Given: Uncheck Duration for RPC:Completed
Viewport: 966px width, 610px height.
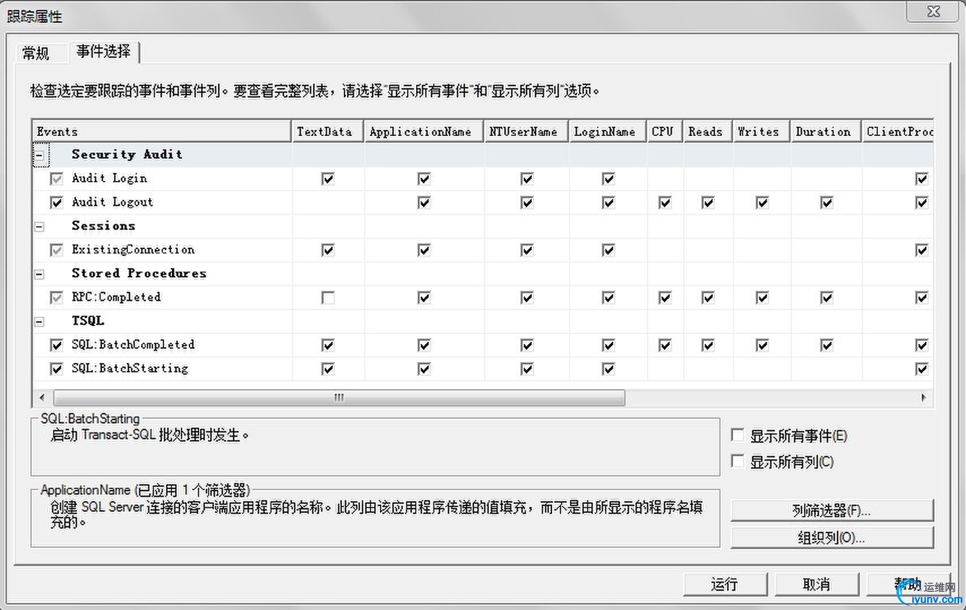Looking at the screenshot, I should [x=827, y=298].
